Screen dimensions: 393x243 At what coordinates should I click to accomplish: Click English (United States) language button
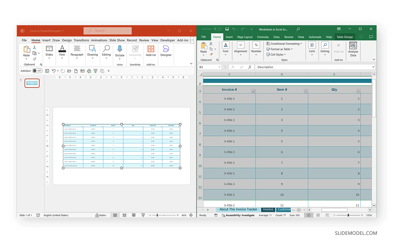[56, 215]
